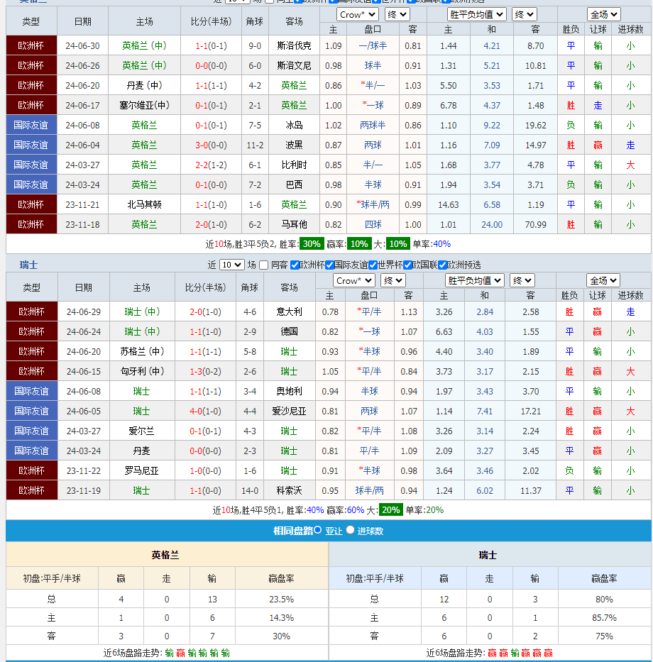Image resolution: width=653 pixels, height=662 pixels.
Task: Toggle the 同客 checkbox in Switzerland's filter row
Action: click(264, 265)
